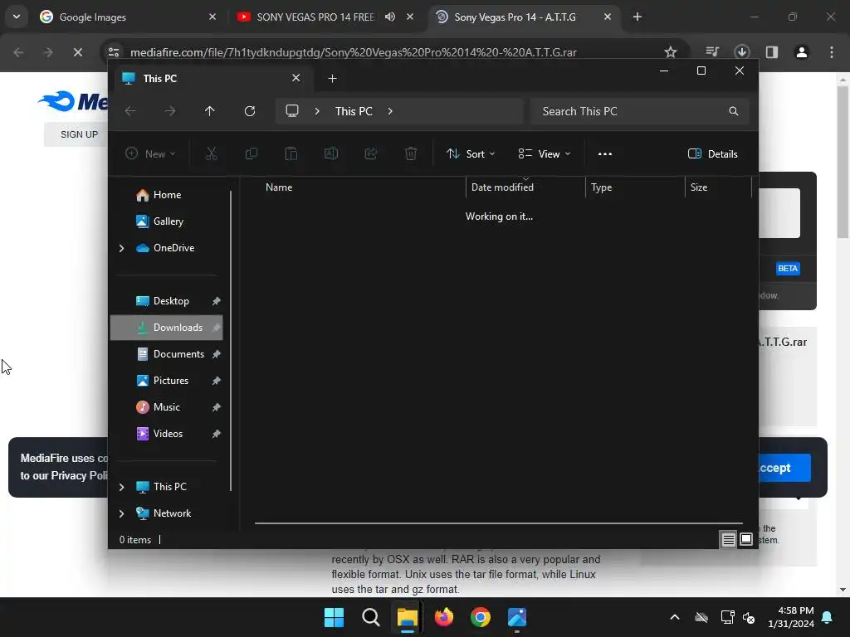Screen dimensions: 850x637
Task: Navigate forward in File Explorer
Action: 170,111
